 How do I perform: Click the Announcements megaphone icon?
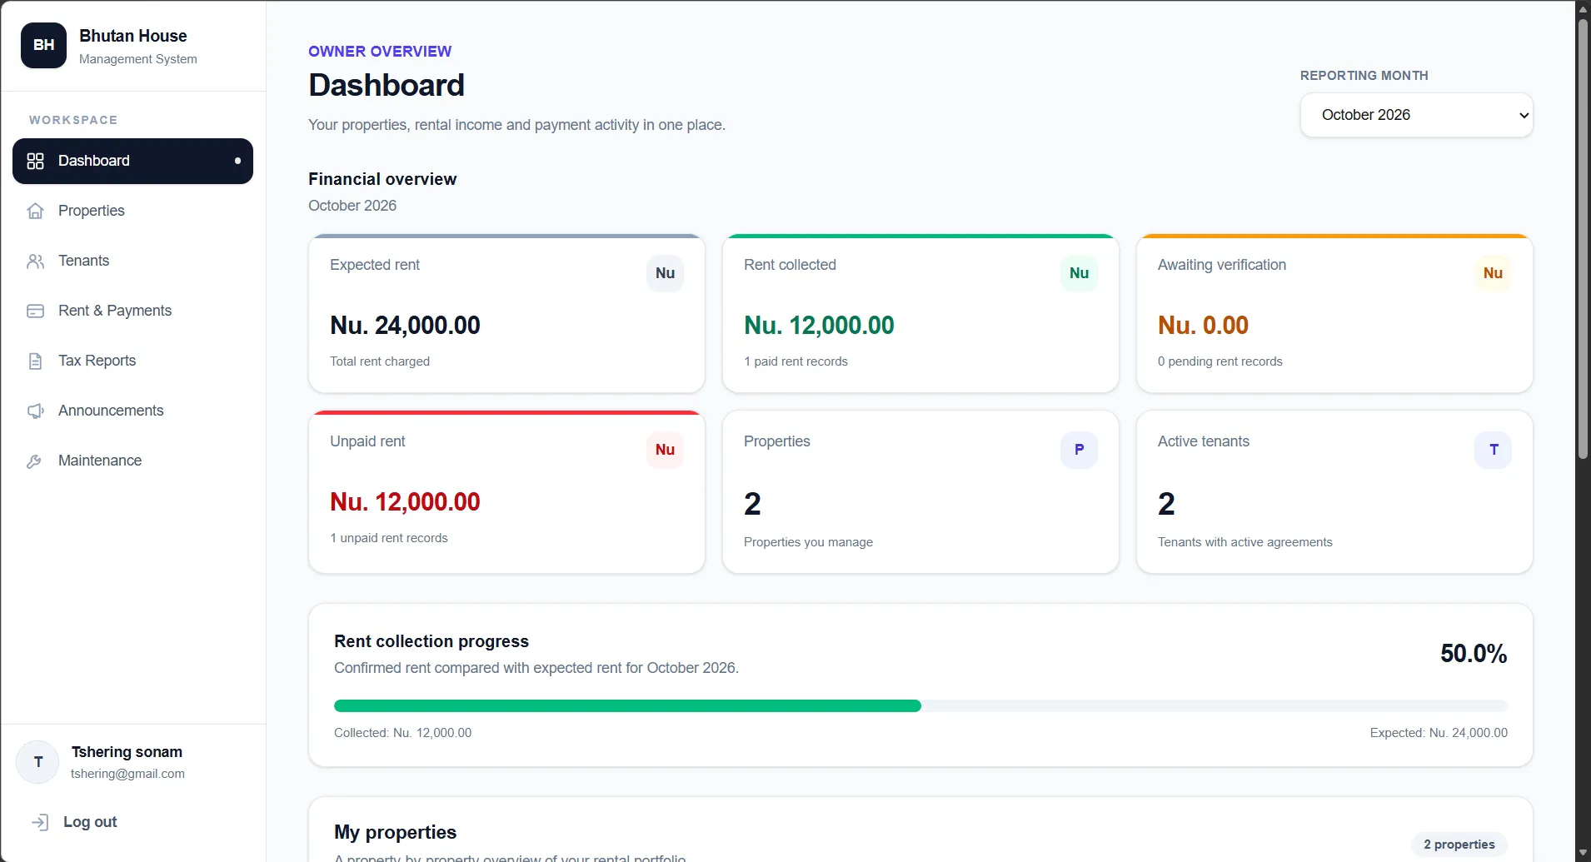point(35,411)
